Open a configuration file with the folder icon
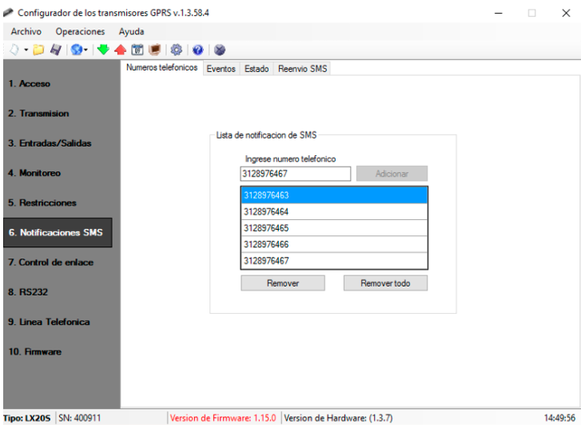Screen dimensions: 581x425 [38, 50]
